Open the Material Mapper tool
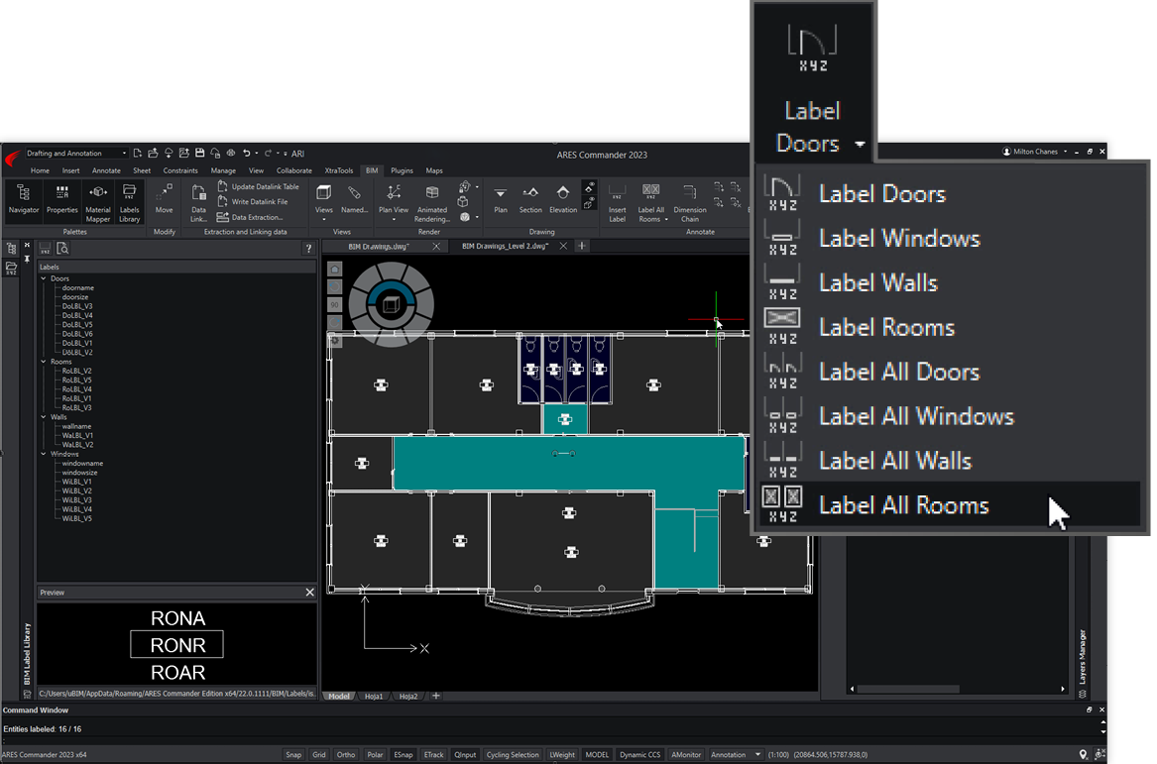The image size is (1157, 764). [x=97, y=203]
